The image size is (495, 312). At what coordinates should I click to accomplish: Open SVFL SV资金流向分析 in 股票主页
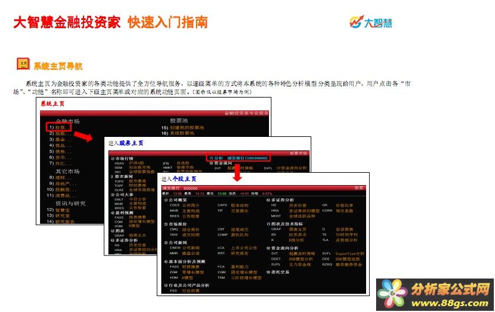coord(285,169)
